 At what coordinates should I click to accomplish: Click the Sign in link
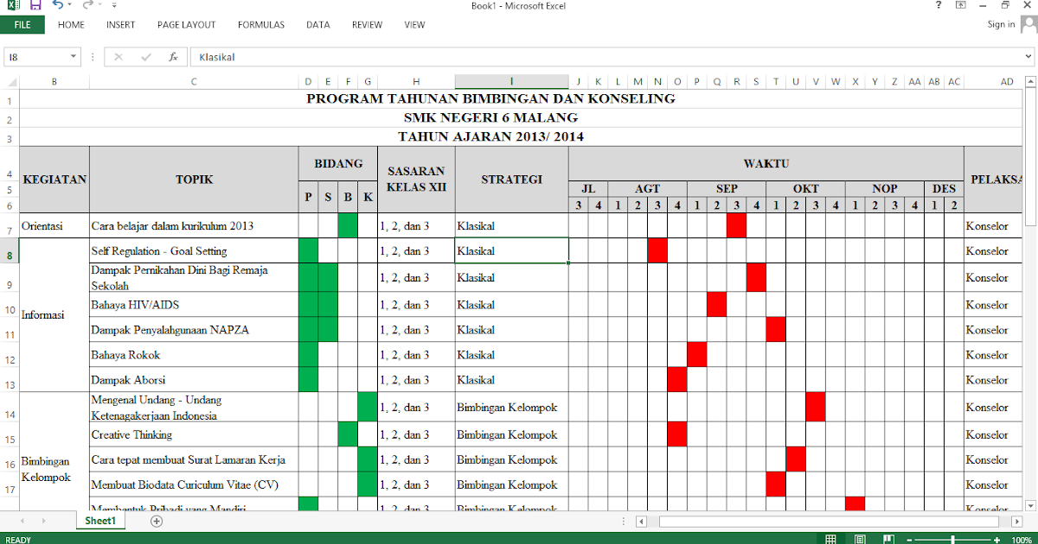point(1001,25)
